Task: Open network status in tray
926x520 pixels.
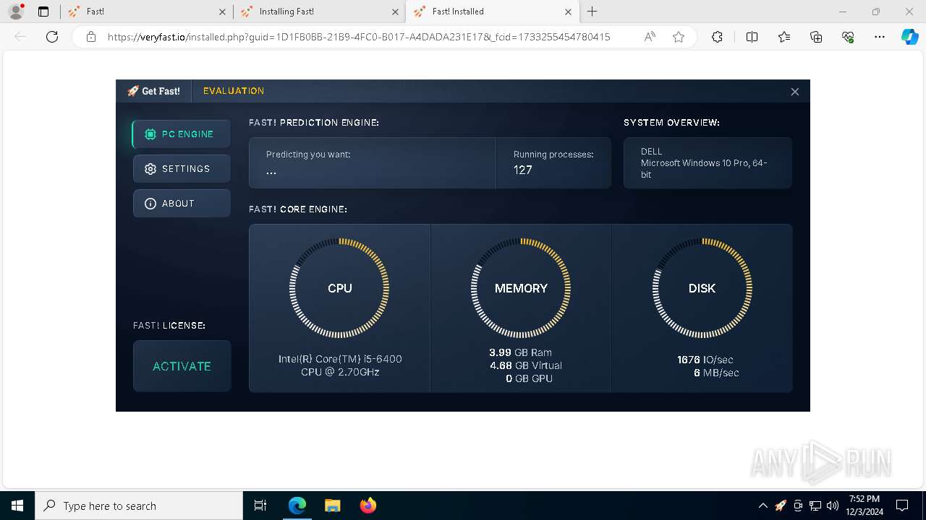Action: [x=815, y=506]
